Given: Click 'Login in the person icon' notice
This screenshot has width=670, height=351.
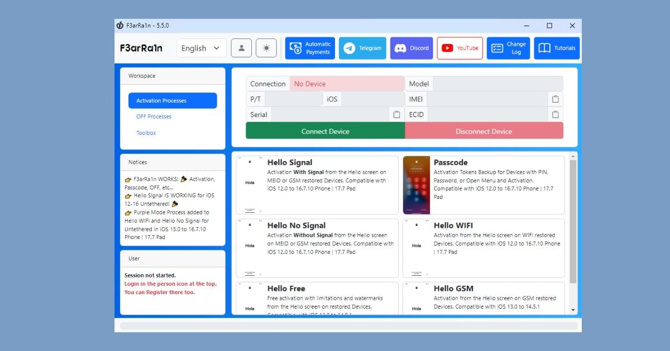Looking at the screenshot, I should (170, 284).
